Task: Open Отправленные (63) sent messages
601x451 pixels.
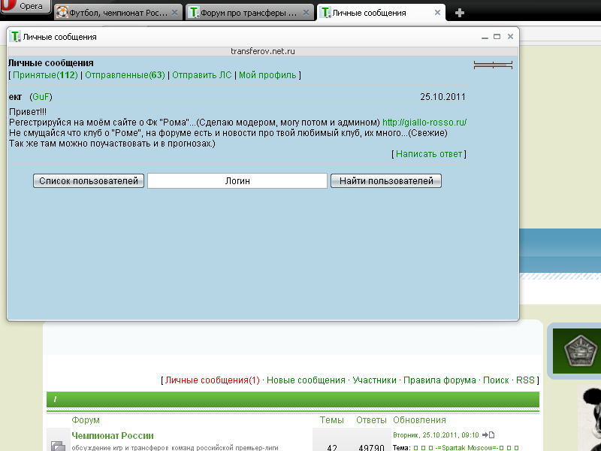Action: (125, 75)
